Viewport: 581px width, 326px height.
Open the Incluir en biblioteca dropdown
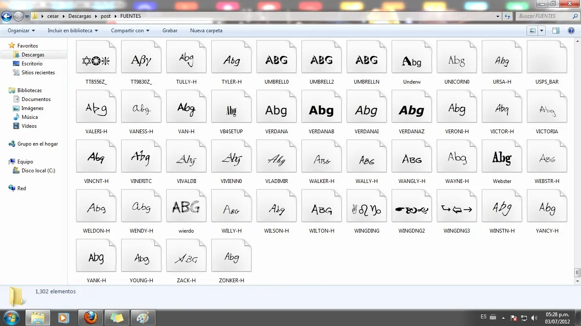73,31
